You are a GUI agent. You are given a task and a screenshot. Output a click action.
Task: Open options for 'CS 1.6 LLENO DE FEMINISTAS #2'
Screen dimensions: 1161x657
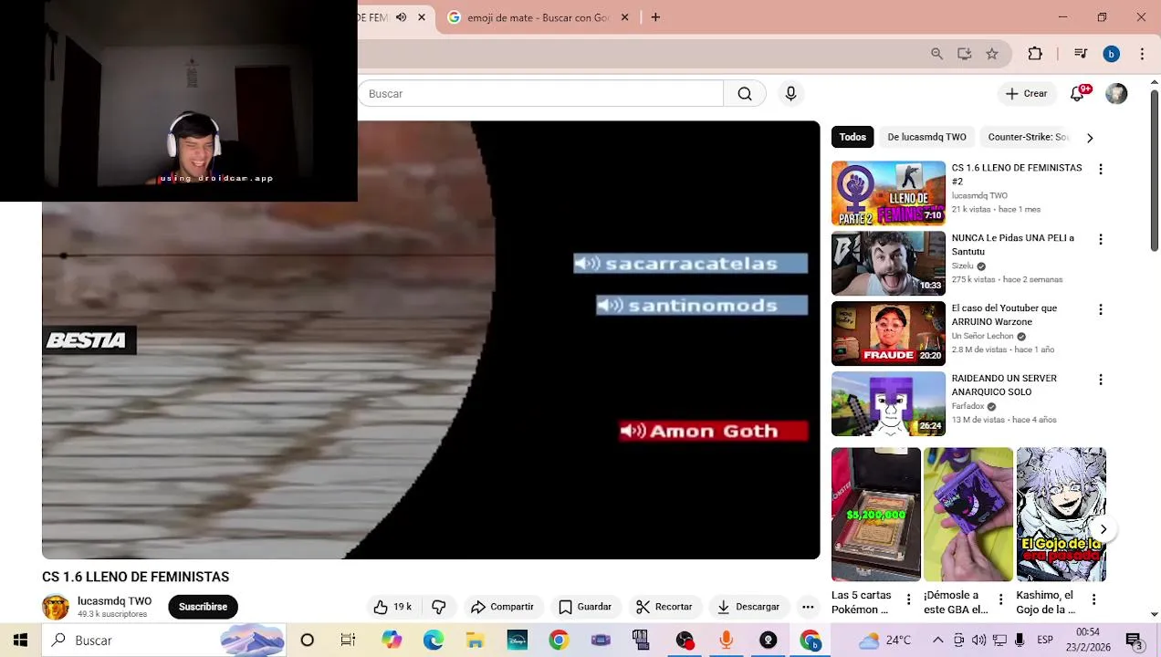1101,169
